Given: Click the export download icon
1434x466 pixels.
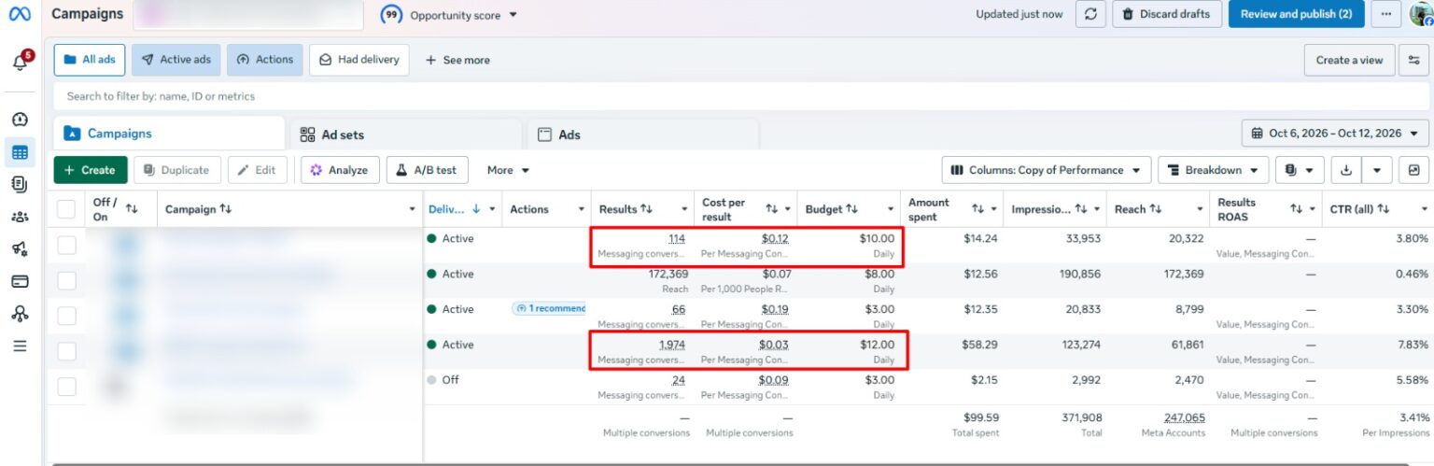Looking at the screenshot, I should [x=1346, y=170].
